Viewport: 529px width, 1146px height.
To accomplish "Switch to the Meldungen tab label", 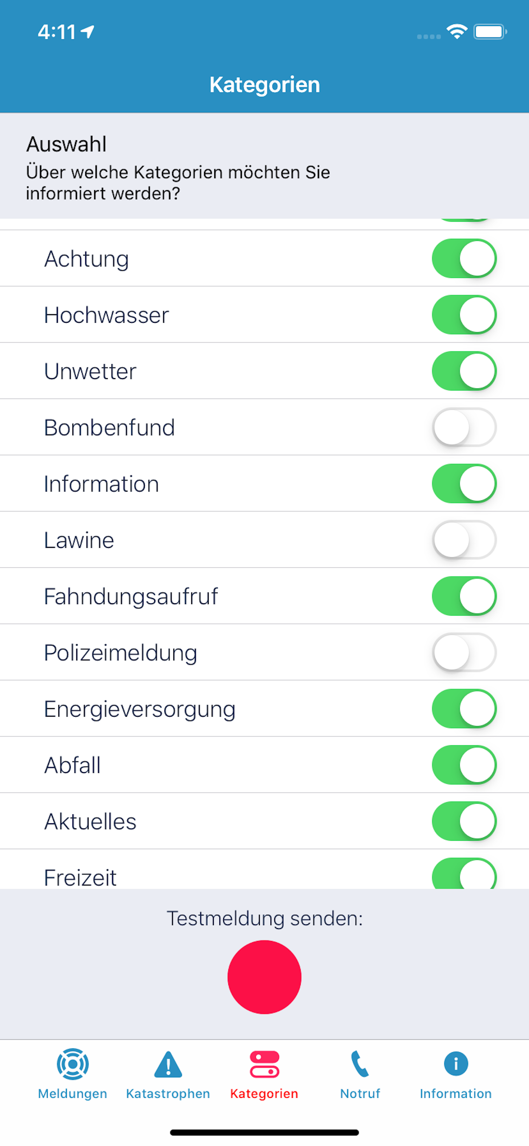I will tap(72, 1094).
